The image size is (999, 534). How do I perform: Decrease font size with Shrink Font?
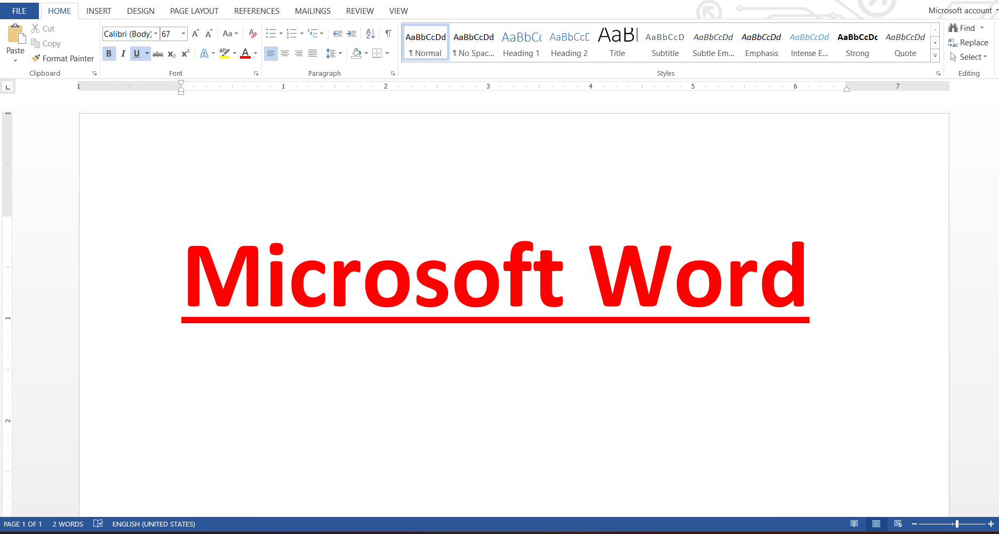(209, 34)
